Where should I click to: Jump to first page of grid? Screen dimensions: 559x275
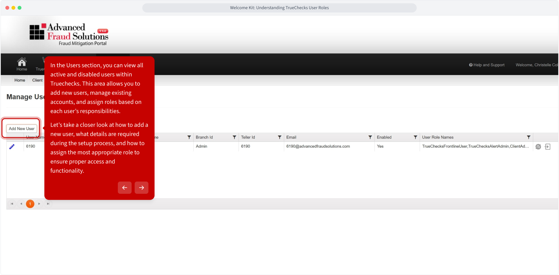click(12, 204)
